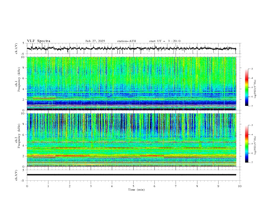270x209 pixels.
Task: Select the "start UT = 3 :20: 0" label
Action: tap(165, 41)
